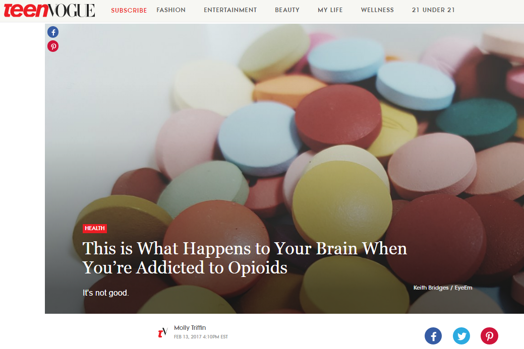Share article with large Facebook button
This screenshot has height=349, width=524.
click(433, 335)
